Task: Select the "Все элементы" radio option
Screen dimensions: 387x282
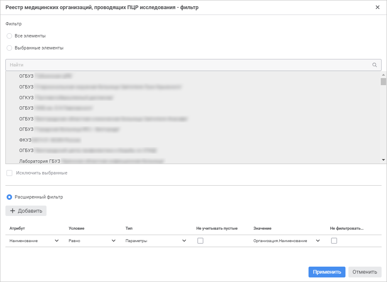Action: (x=10, y=36)
